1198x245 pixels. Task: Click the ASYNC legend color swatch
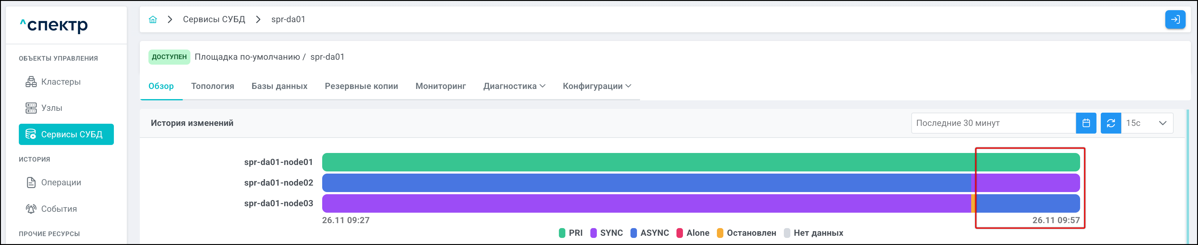point(634,233)
